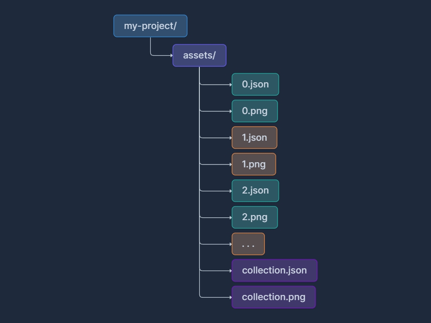Open the 1.png file node
This screenshot has height=323, width=431.
tap(254, 164)
